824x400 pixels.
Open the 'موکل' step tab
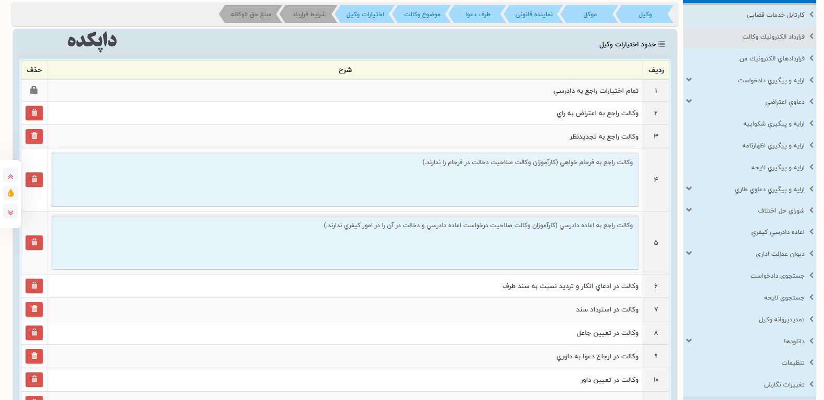click(x=590, y=15)
